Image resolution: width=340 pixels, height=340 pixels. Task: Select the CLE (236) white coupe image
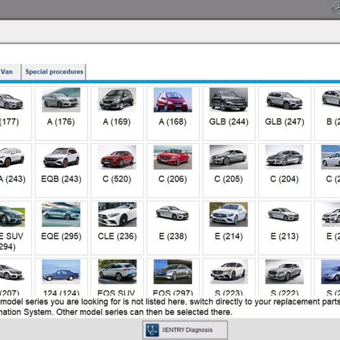[x=117, y=215]
